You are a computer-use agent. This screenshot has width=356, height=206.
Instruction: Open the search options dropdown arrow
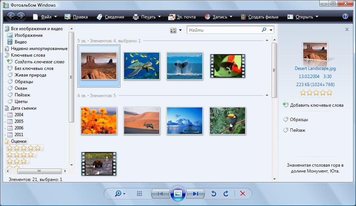pos(271,30)
